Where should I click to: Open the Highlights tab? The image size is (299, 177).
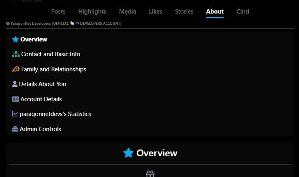click(x=92, y=12)
